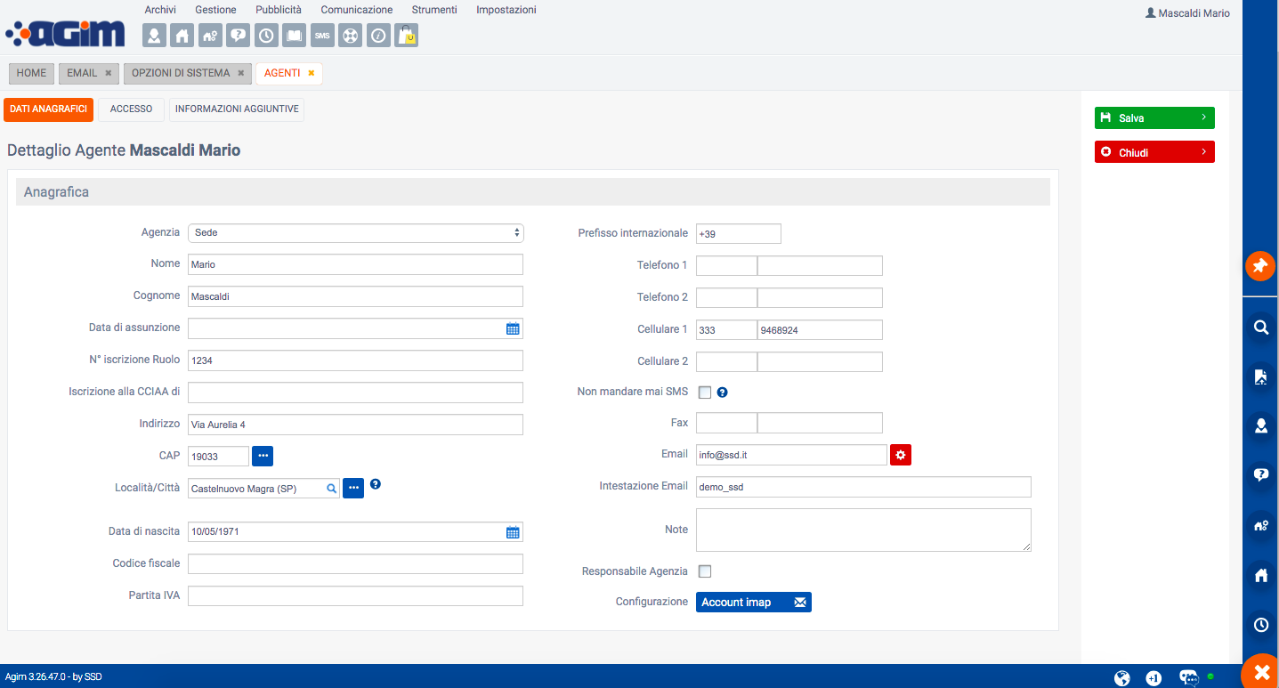Image resolution: width=1279 pixels, height=688 pixels.
Task: Switch to the HOME tab
Action: 31,73
